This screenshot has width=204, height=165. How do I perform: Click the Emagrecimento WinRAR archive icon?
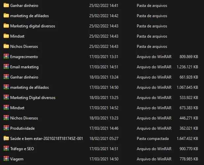6,56
